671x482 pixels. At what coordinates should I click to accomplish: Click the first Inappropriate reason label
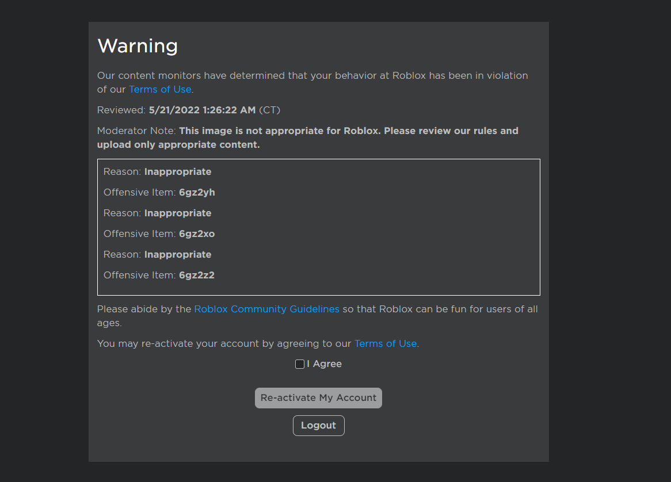177,171
